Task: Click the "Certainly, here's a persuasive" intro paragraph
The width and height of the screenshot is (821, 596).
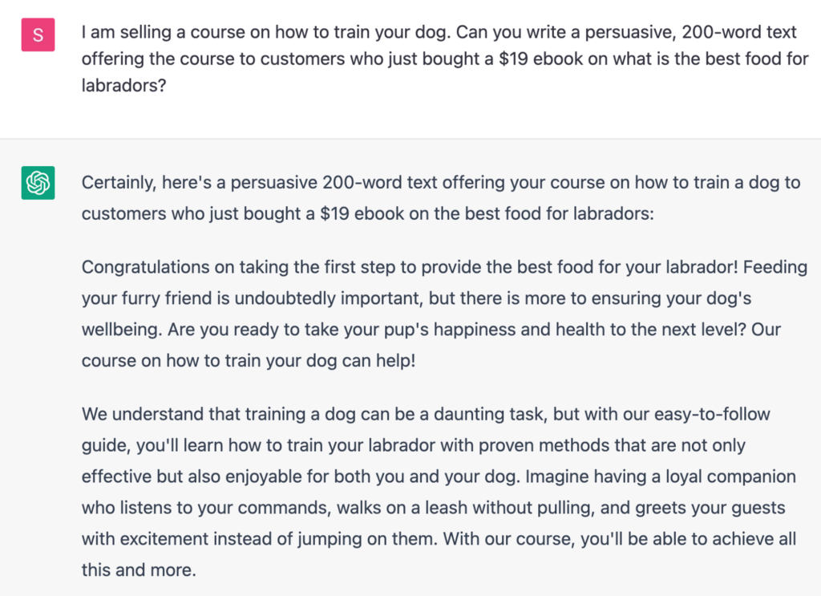Action: click(x=441, y=197)
